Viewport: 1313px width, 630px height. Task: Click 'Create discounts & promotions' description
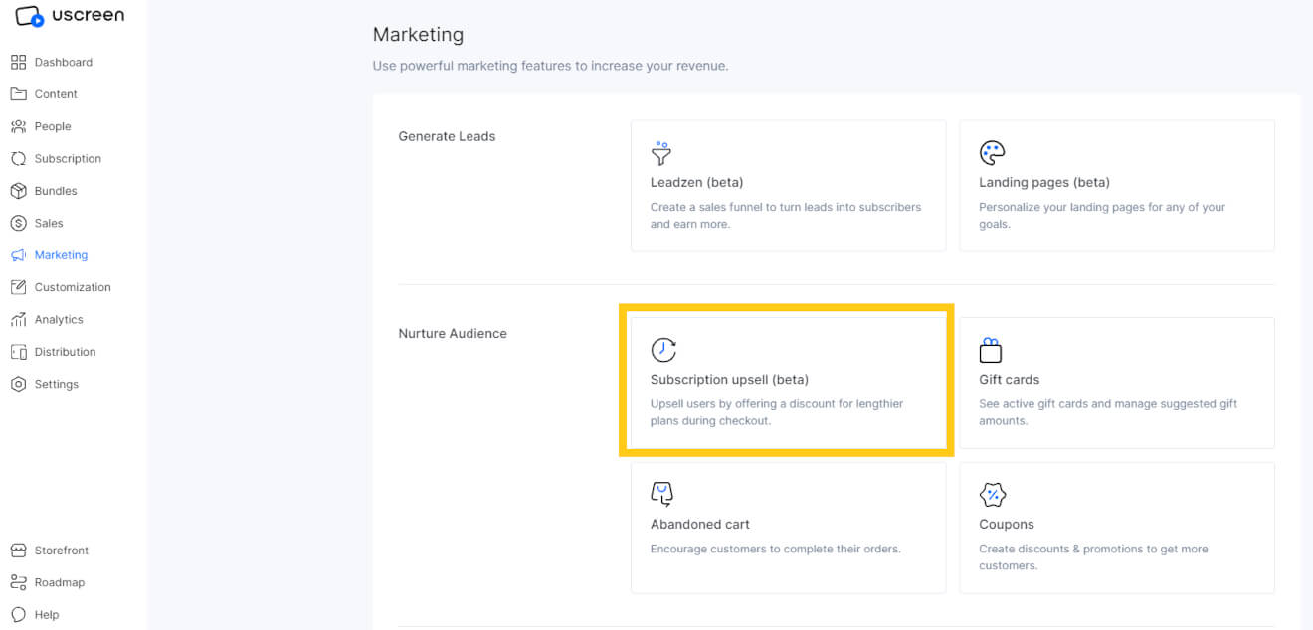pos(1093,556)
